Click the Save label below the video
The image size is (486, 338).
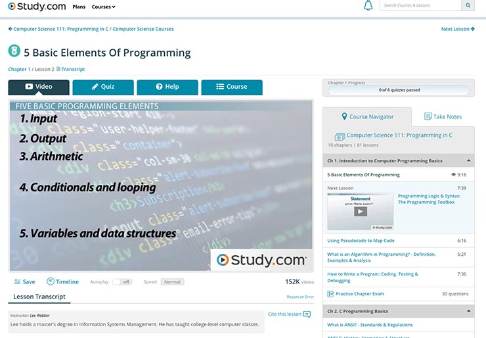(29, 282)
